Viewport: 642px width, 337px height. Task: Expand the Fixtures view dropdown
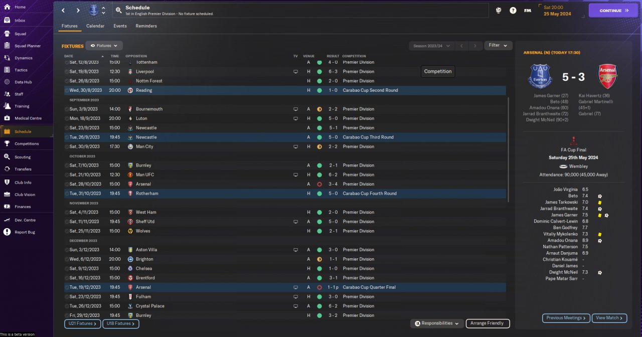pos(104,46)
